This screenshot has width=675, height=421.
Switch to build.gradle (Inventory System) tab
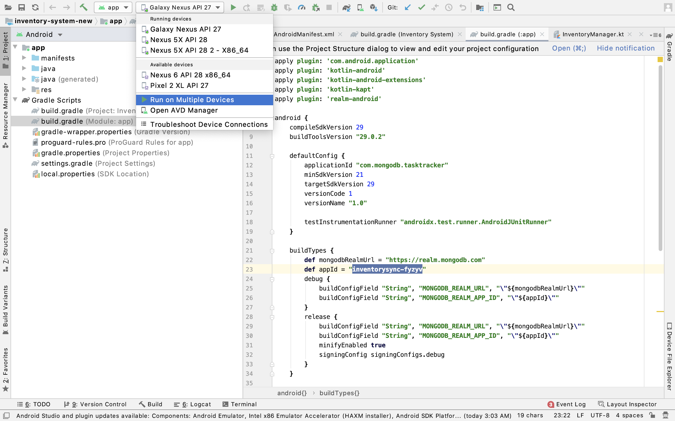click(407, 34)
